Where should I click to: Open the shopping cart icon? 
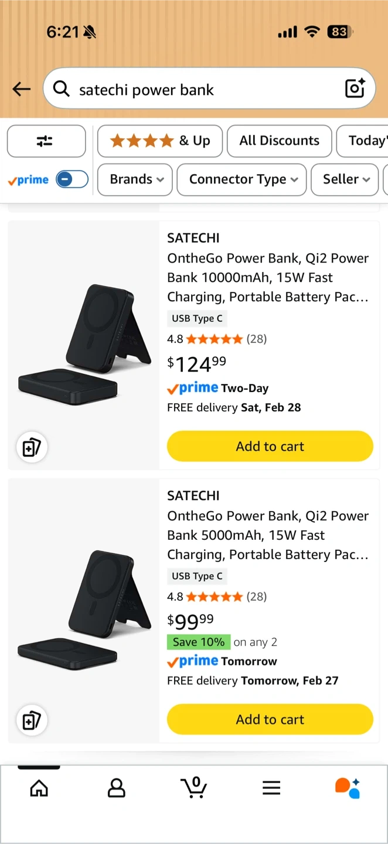194,788
